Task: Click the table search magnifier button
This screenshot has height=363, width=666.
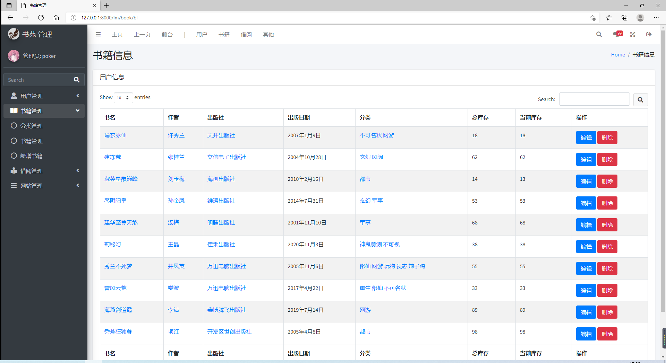Action: (x=640, y=100)
